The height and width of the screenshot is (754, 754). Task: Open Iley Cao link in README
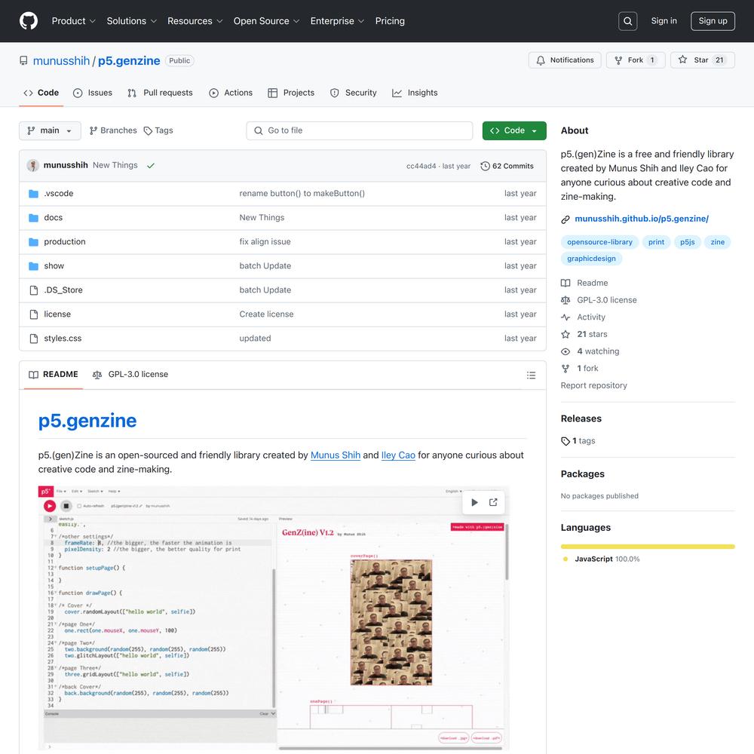pos(398,455)
